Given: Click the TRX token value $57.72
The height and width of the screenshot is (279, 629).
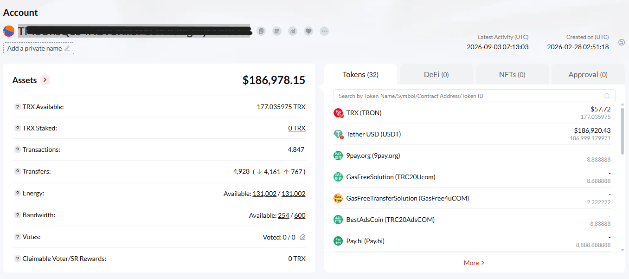Looking at the screenshot, I should 601,109.
